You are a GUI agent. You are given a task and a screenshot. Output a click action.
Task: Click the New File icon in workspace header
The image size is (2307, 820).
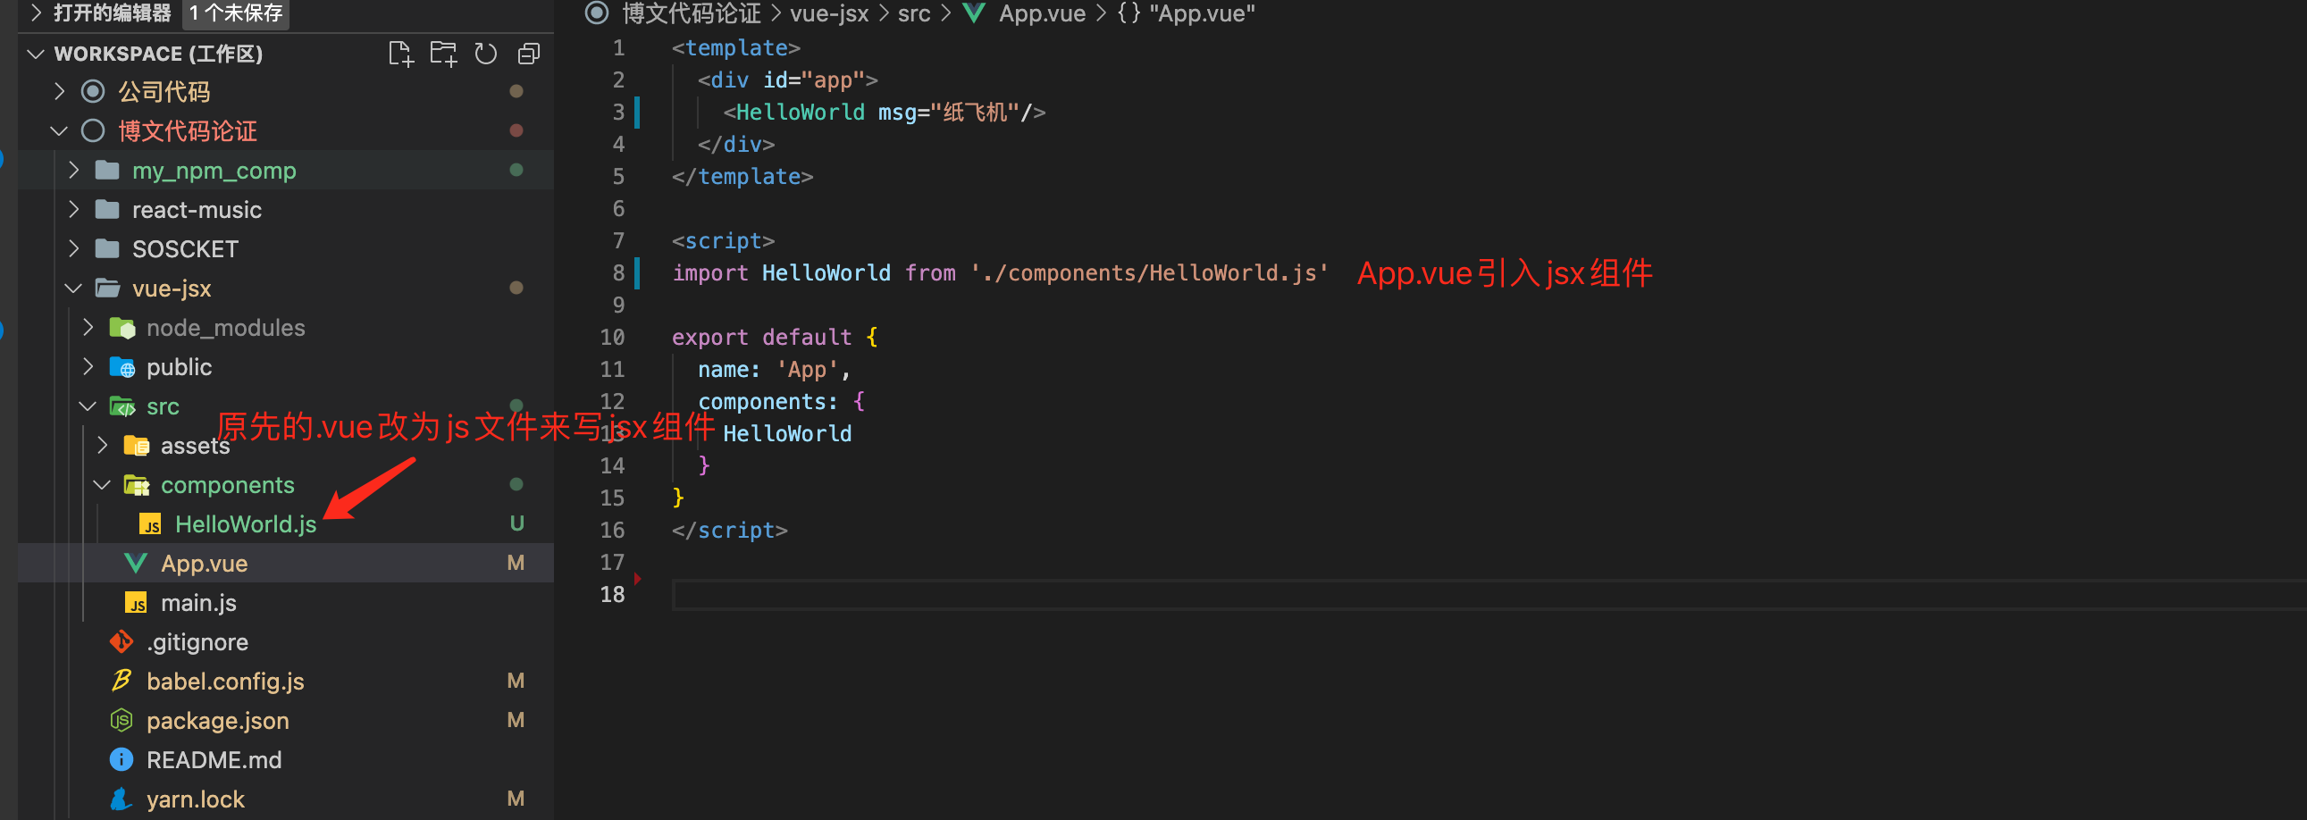(400, 54)
